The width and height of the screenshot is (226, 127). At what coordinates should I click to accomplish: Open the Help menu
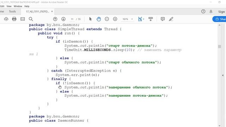pos(27,6)
